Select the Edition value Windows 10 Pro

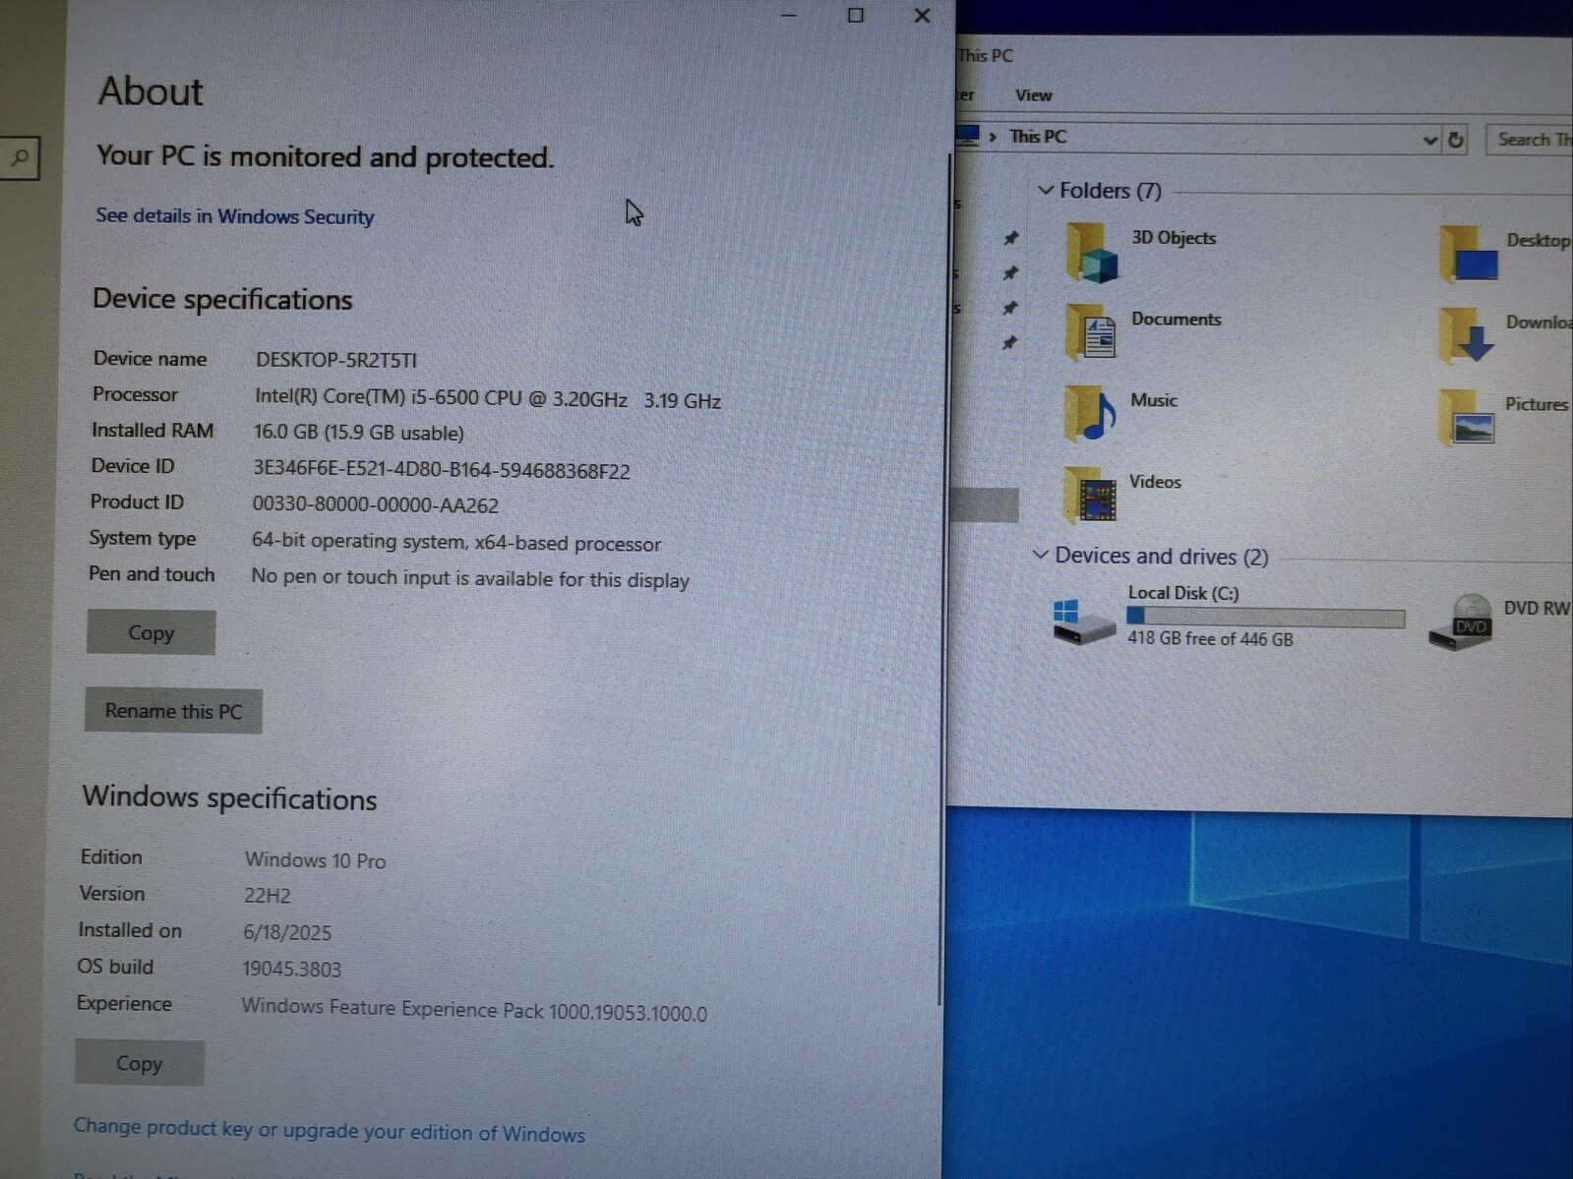click(x=315, y=860)
